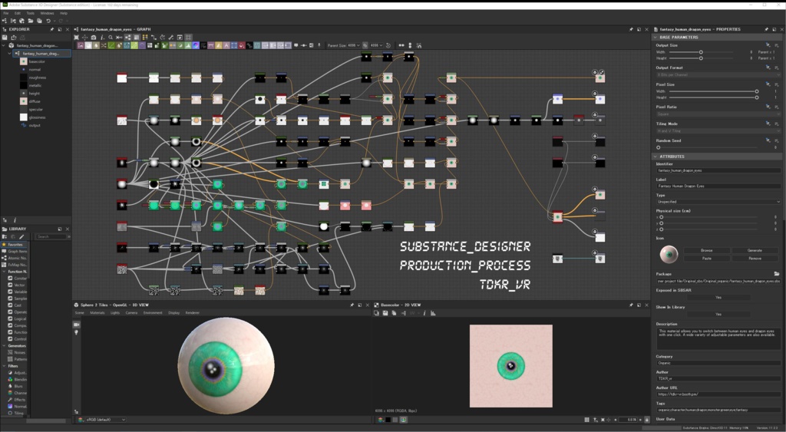Toggle Pixel Size inheritance icon
Viewport: 786px width, 432px height.
tap(768, 84)
